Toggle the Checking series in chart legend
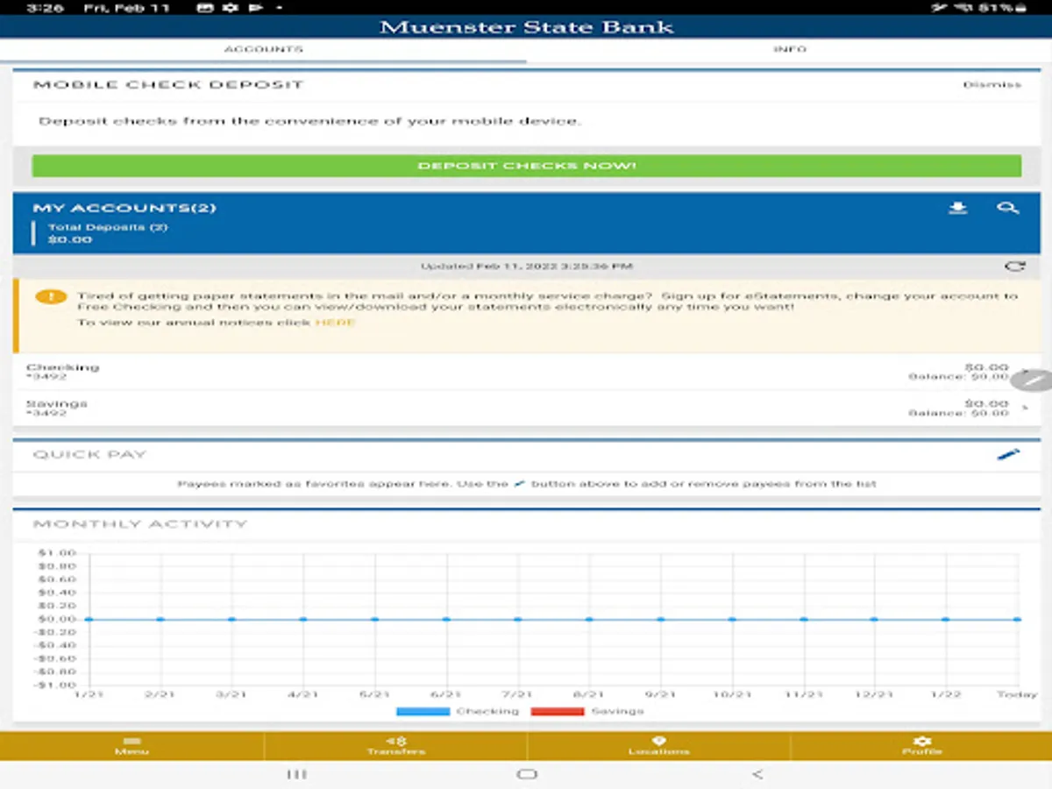This screenshot has height=789, width=1052. point(457,711)
